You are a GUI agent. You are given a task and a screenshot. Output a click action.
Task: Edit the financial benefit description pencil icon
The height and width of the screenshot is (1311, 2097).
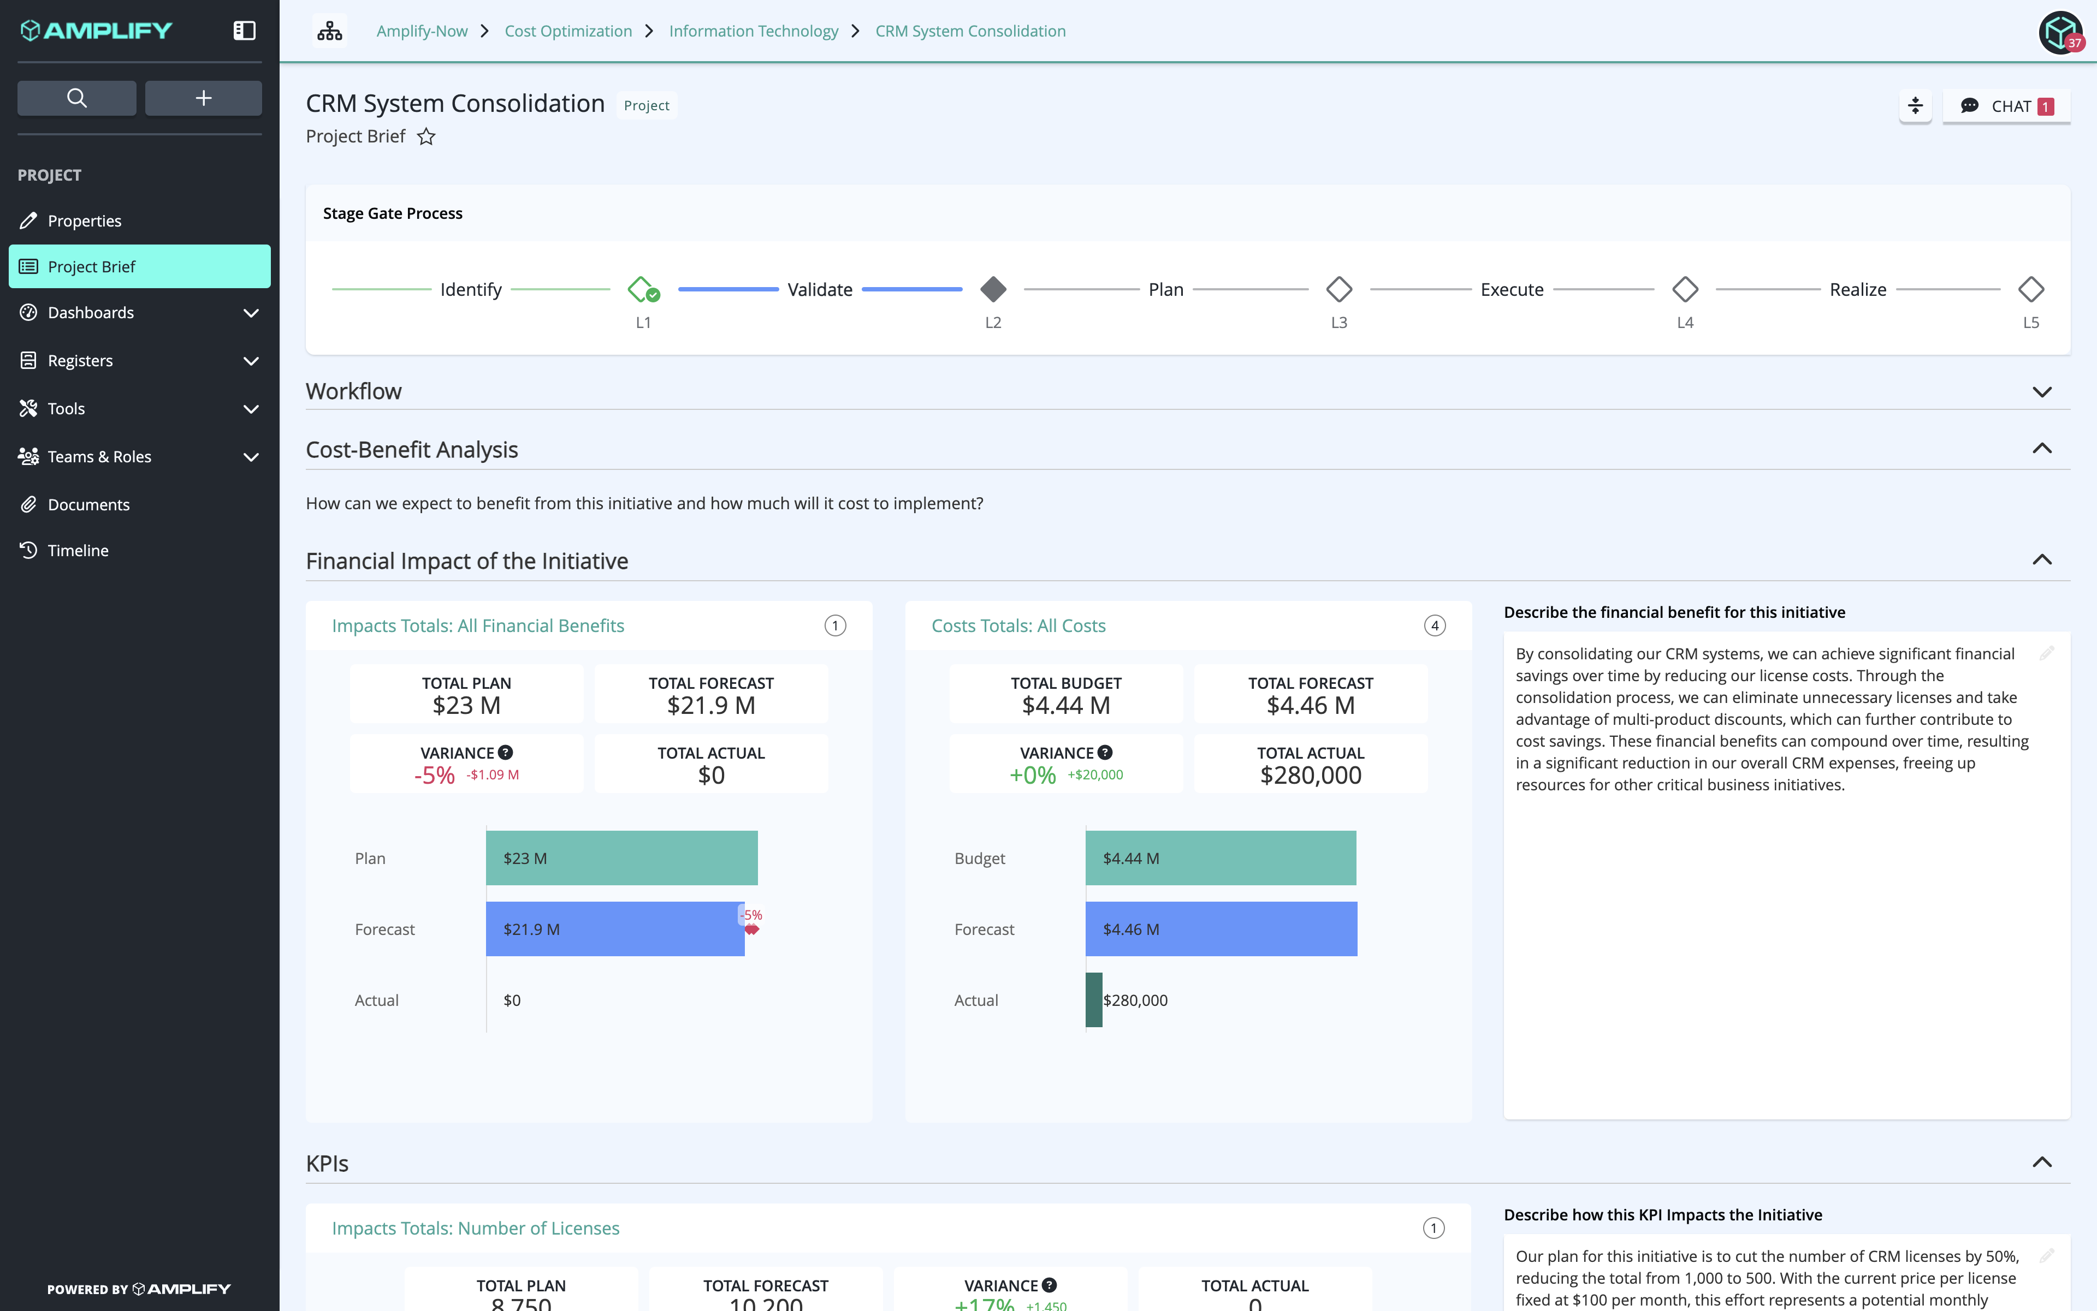2046,653
